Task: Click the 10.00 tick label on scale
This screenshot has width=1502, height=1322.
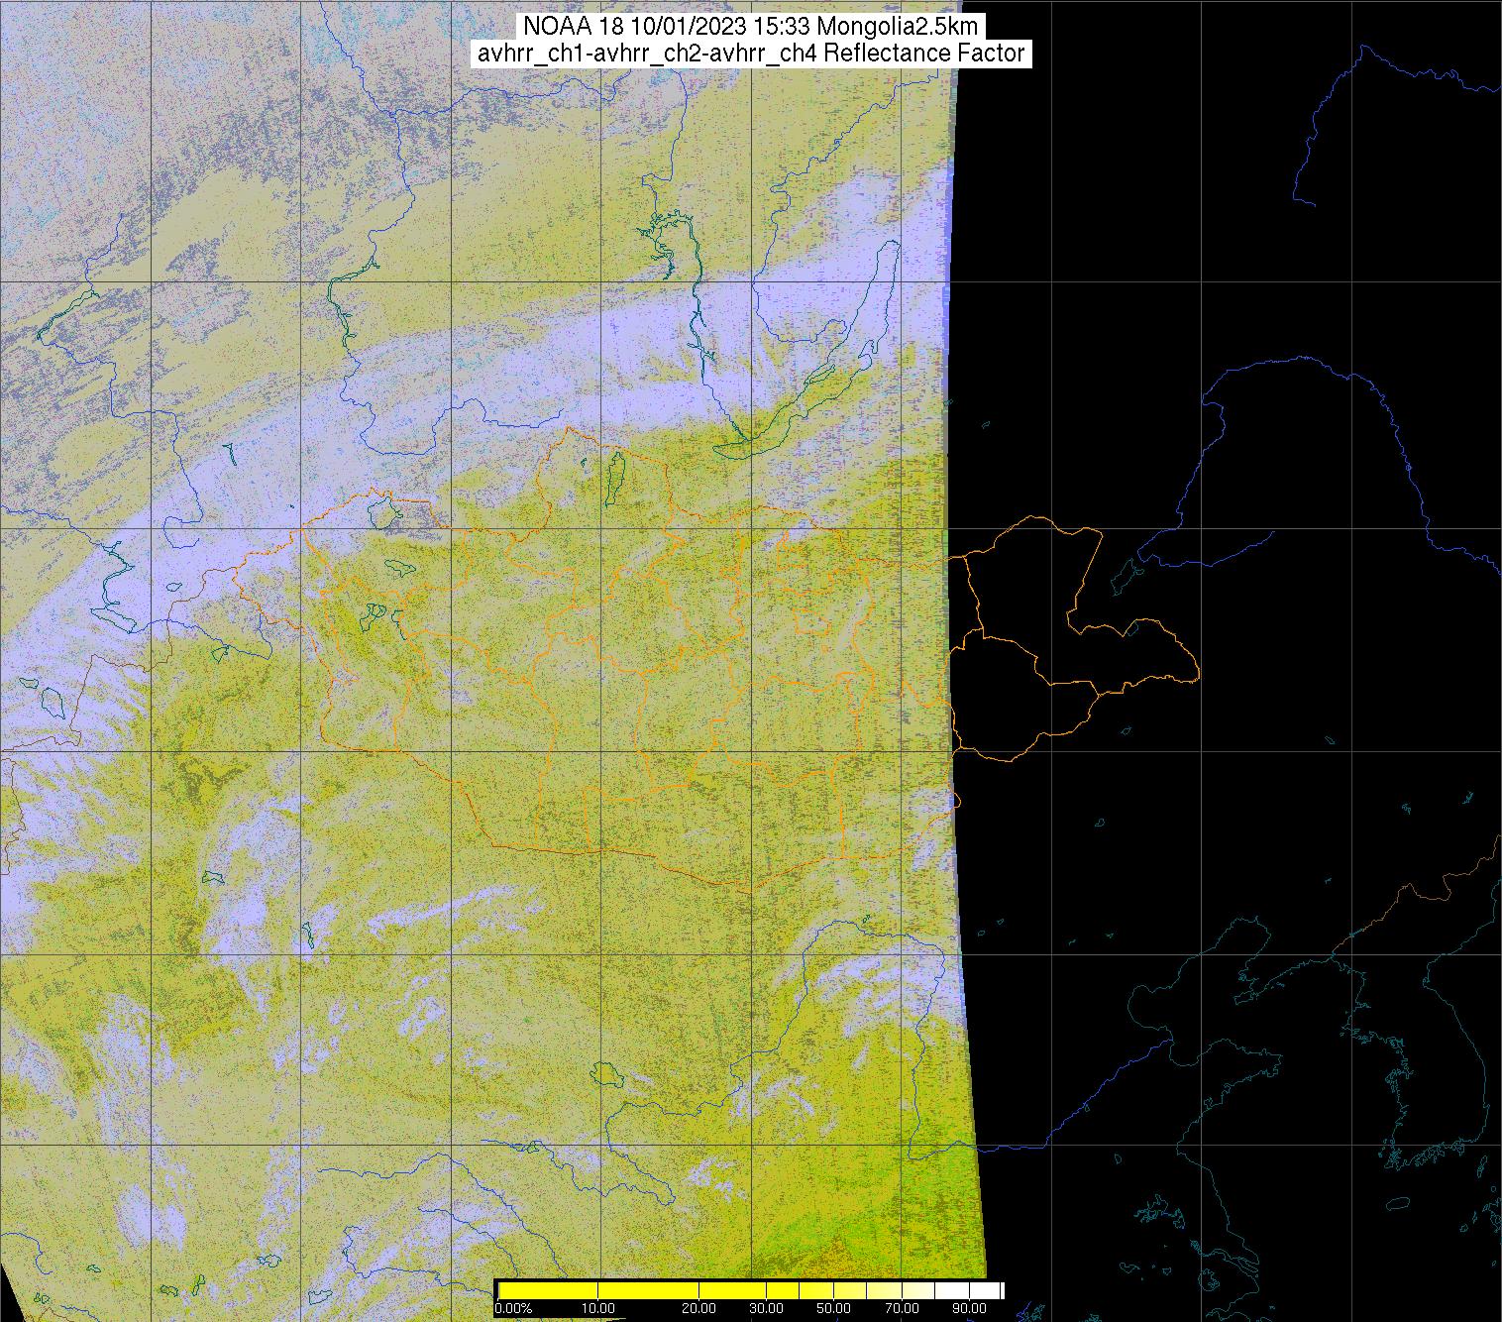Action: [598, 1309]
